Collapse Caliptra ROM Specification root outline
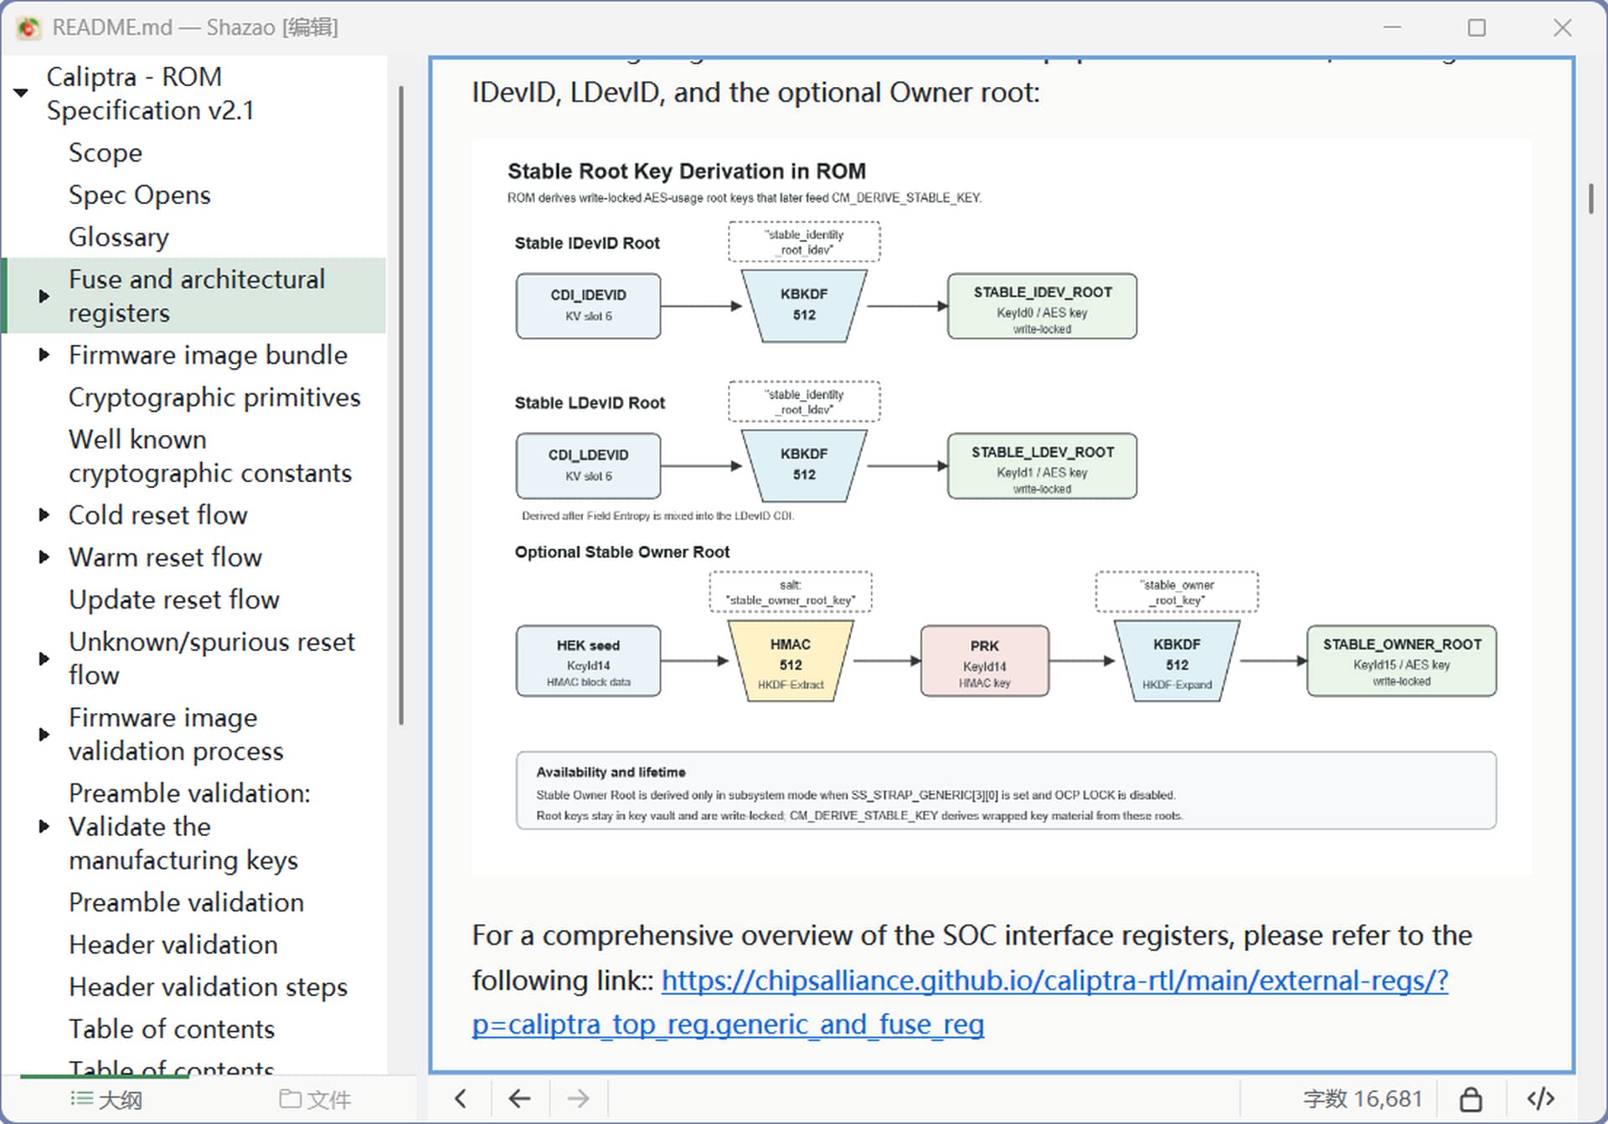Screen dimensions: 1608x1124 (x=21, y=93)
